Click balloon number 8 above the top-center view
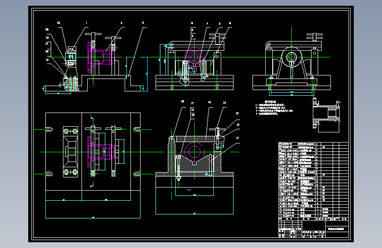The image size is (382, 248). click(219, 24)
